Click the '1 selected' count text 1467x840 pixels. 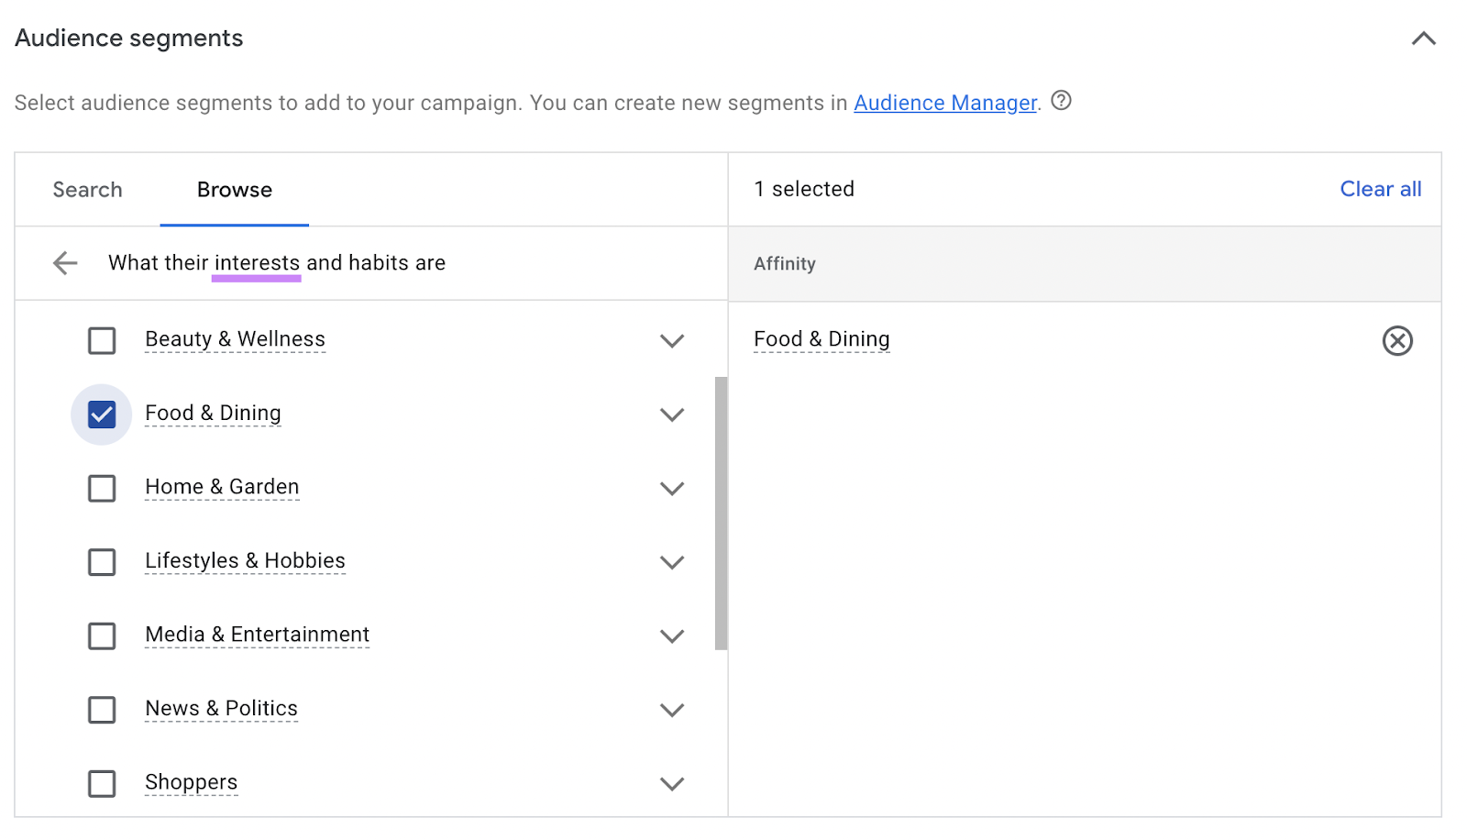point(804,189)
